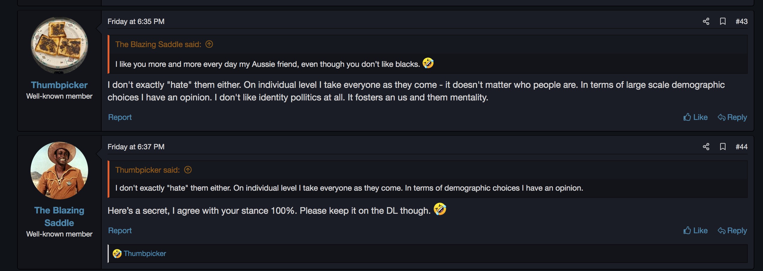Open Thumbpicker's toast avatar
Image resolution: width=763 pixels, height=271 pixels.
tap(59, 45)
